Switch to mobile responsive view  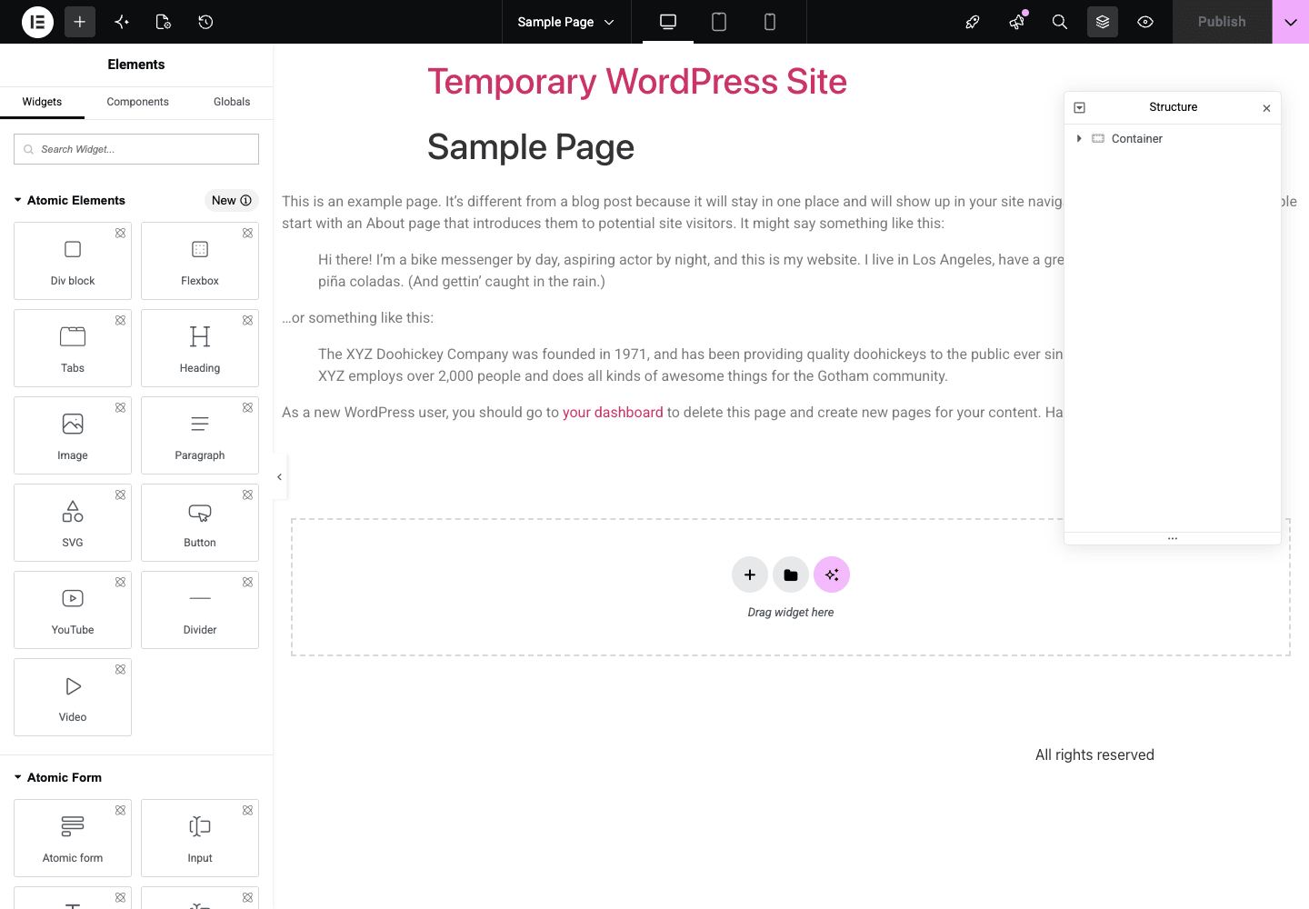(x=770, y=22)
